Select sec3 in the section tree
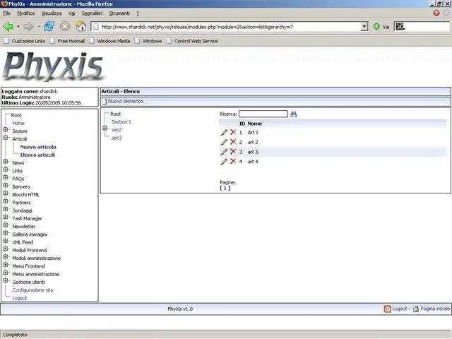This screenshot has width=452, height=339. [x=117, y=138]
